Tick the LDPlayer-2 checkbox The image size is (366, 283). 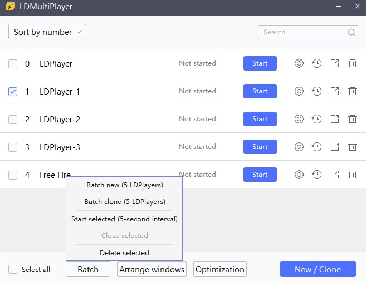tap(13, 119)
